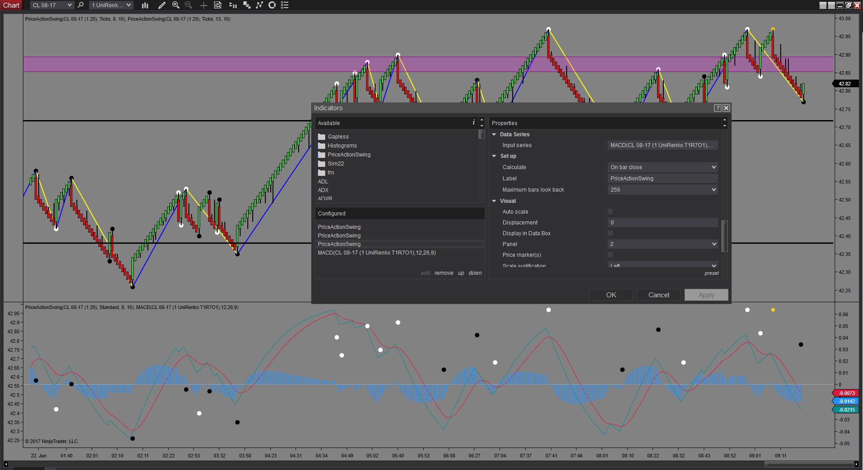Click the remove link

coord(444,273)
